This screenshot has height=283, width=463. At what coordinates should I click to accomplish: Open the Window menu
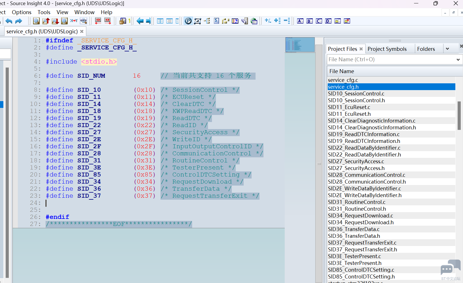click(x=84, y=12)
